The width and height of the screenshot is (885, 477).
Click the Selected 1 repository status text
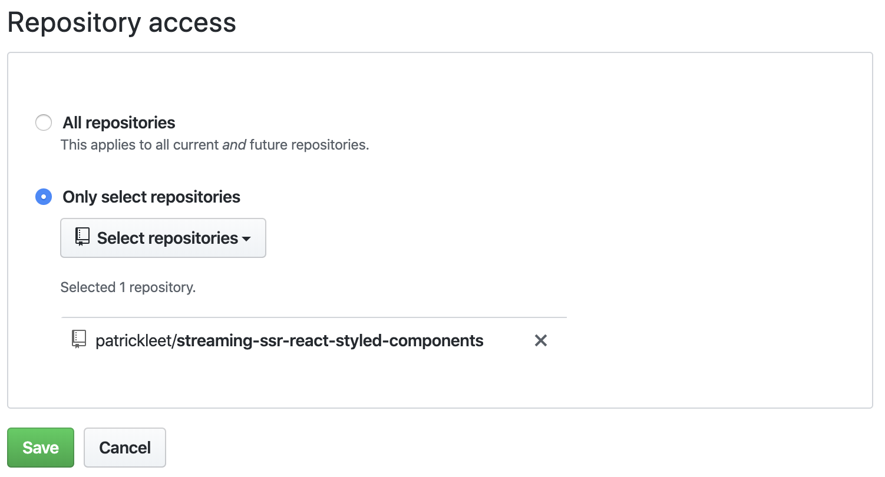pos(128,287)
